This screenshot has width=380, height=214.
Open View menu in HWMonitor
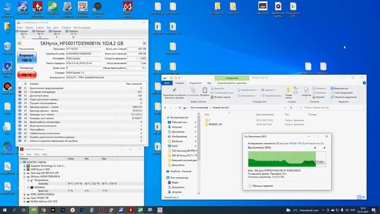click(29, 155)
